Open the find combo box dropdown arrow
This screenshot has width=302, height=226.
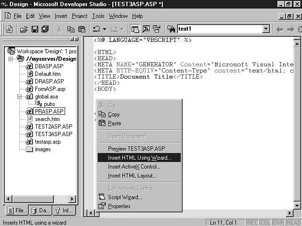[266, 29]
